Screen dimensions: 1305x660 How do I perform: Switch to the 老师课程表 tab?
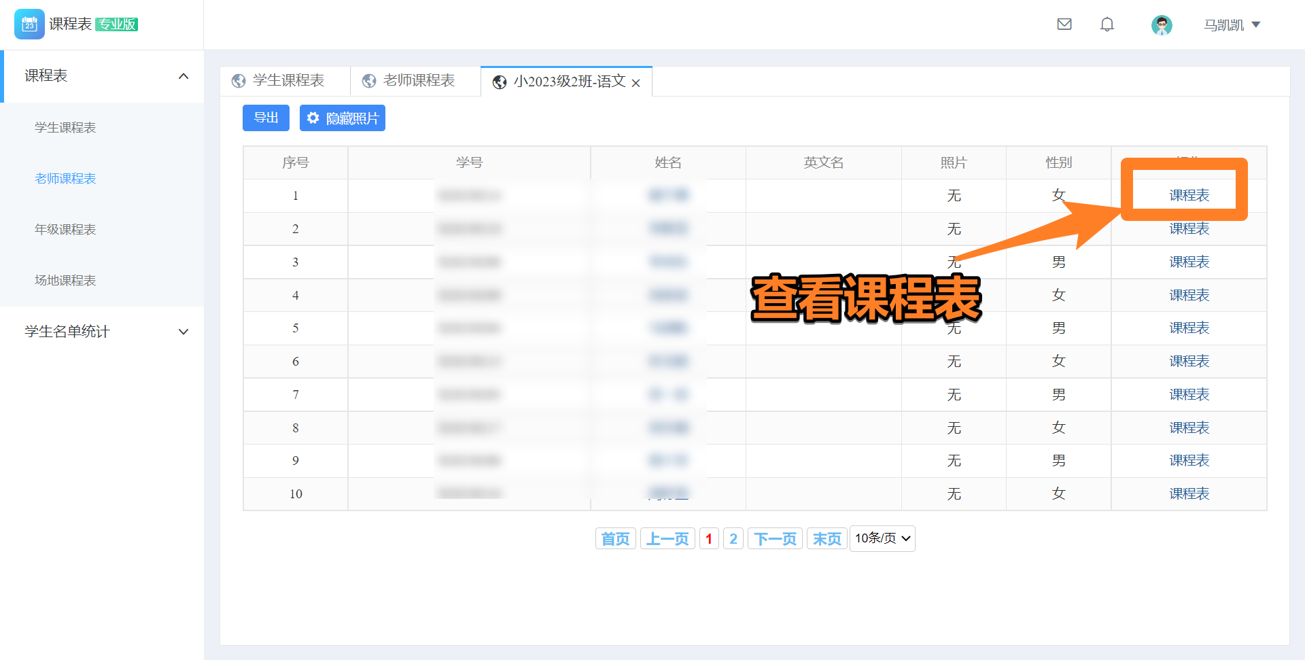point(416,81)
